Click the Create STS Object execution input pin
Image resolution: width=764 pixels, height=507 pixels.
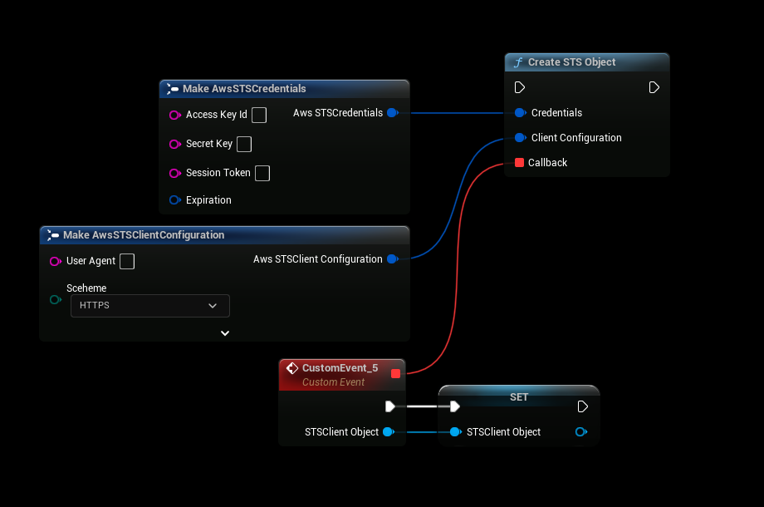pos(520,87)
